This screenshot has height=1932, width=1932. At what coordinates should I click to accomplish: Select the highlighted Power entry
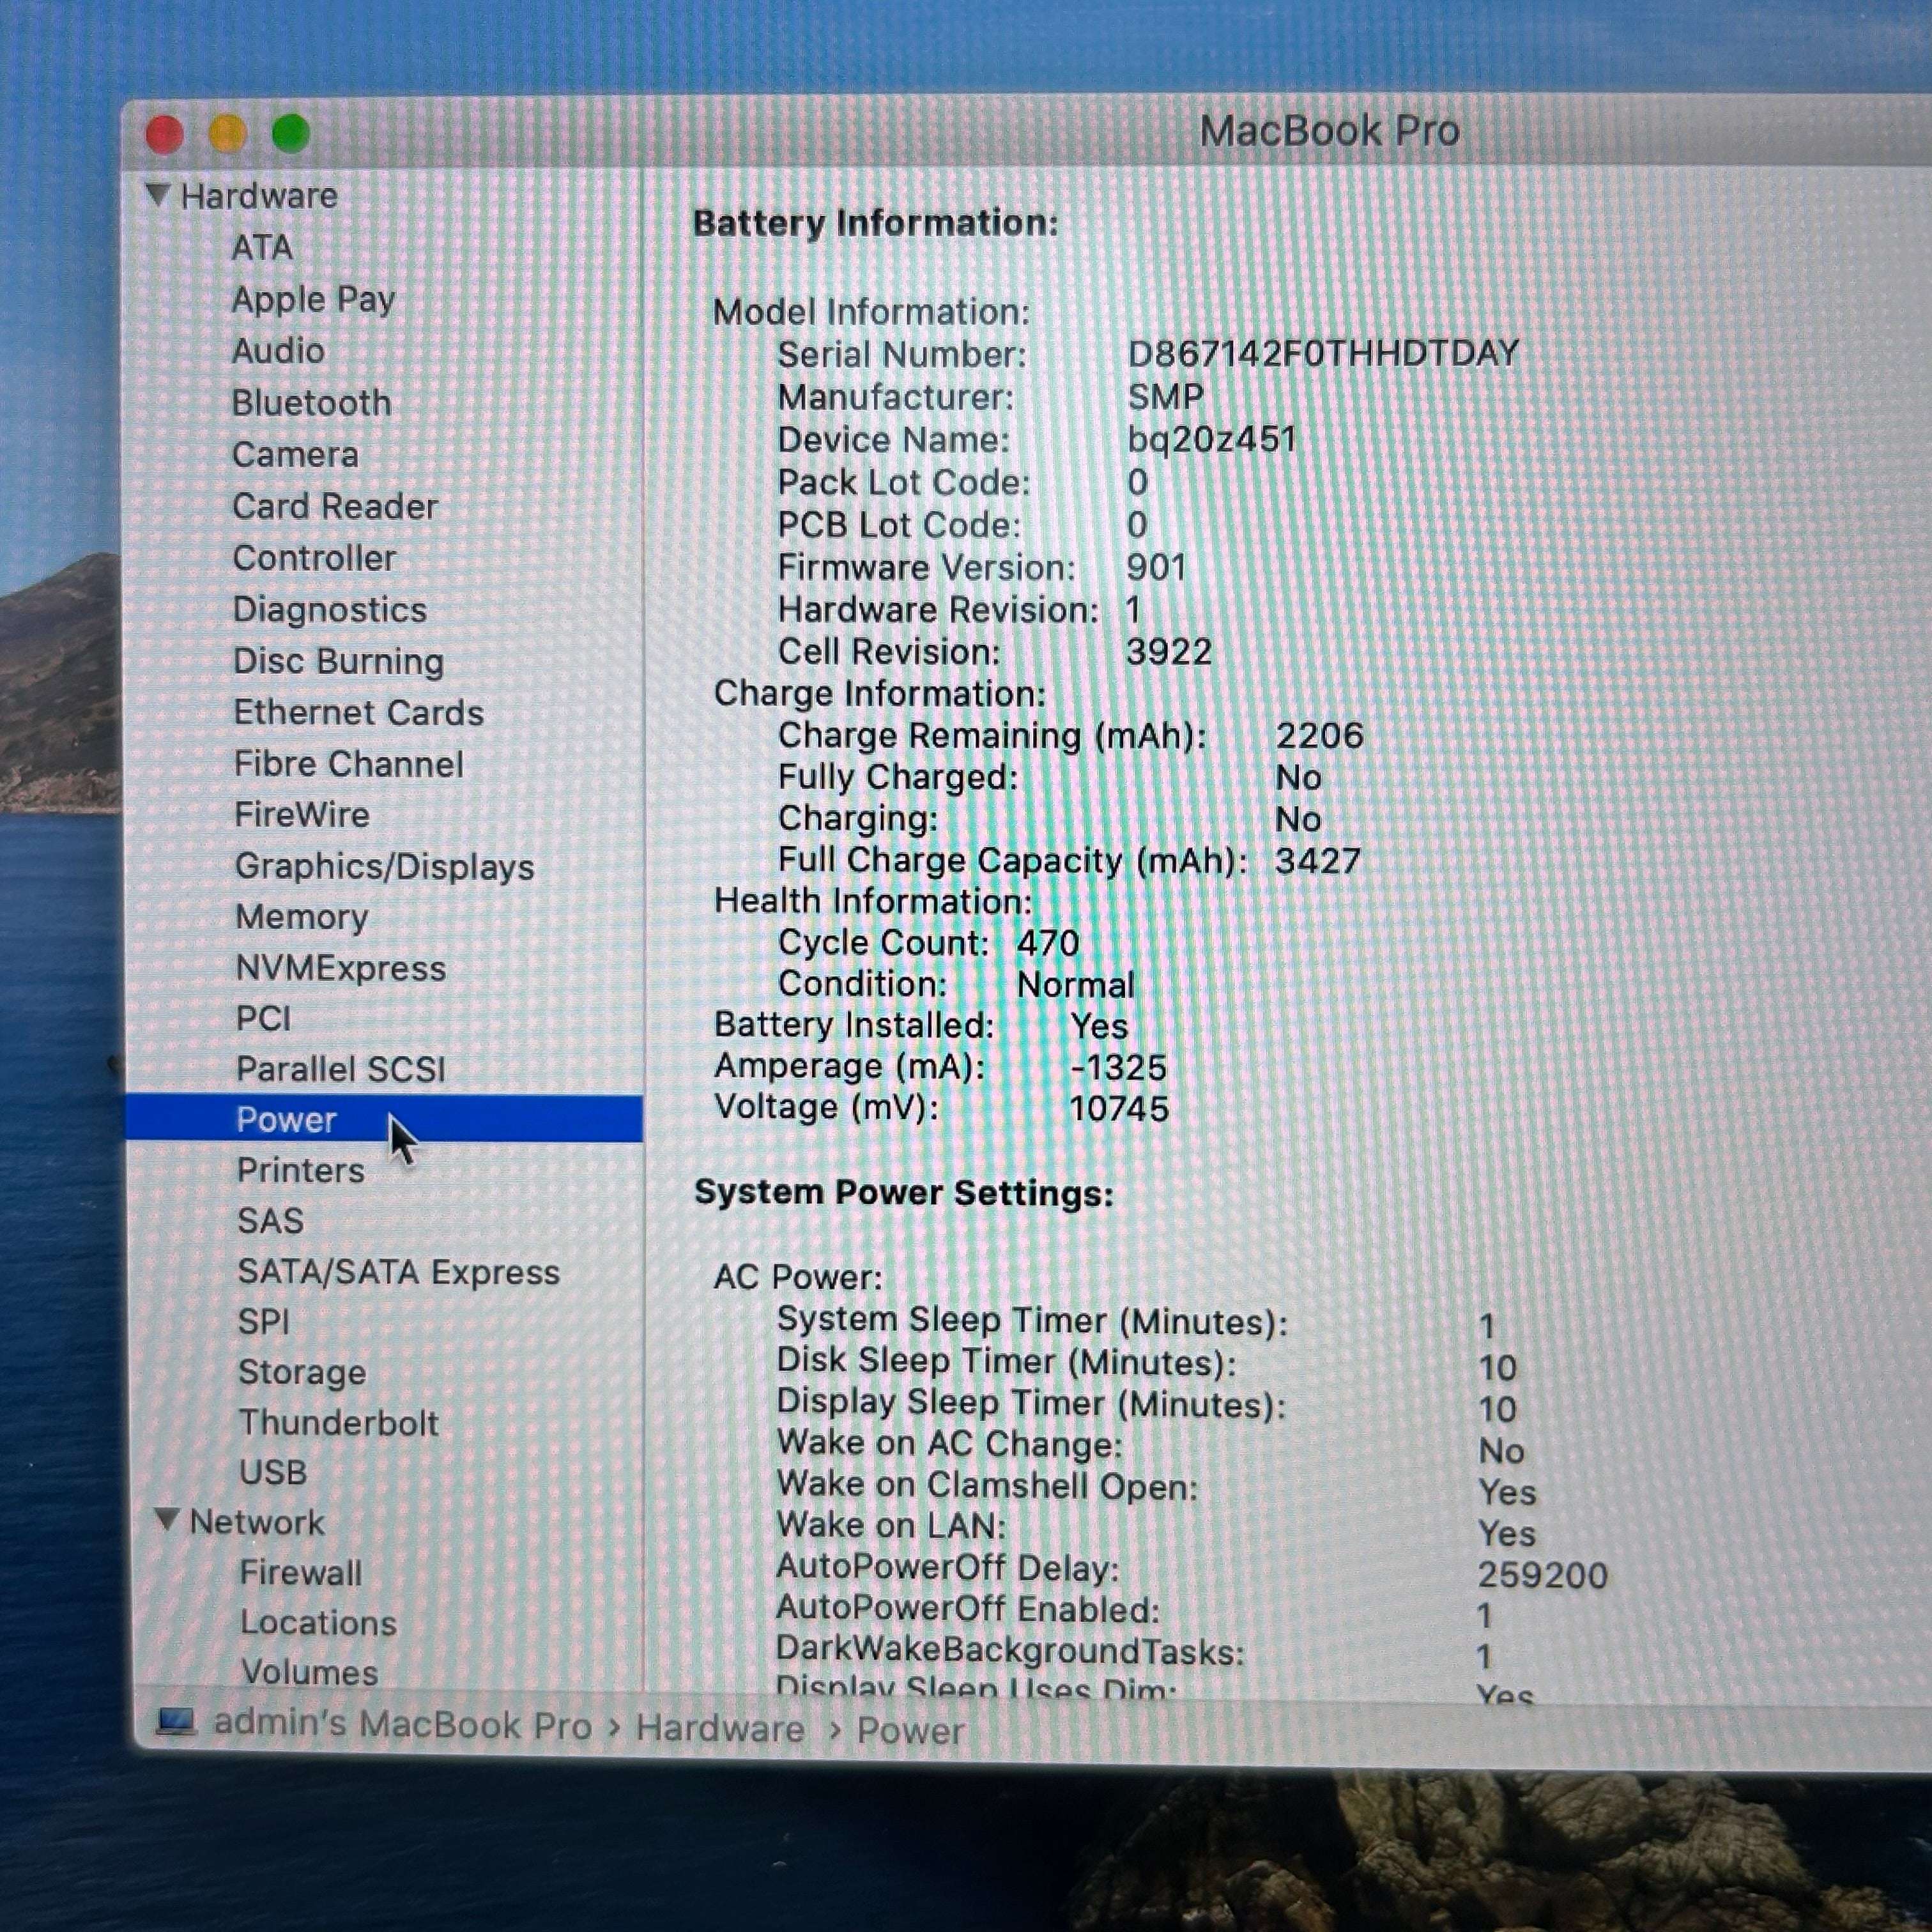pyautogui.click(x=384, y=1119)
